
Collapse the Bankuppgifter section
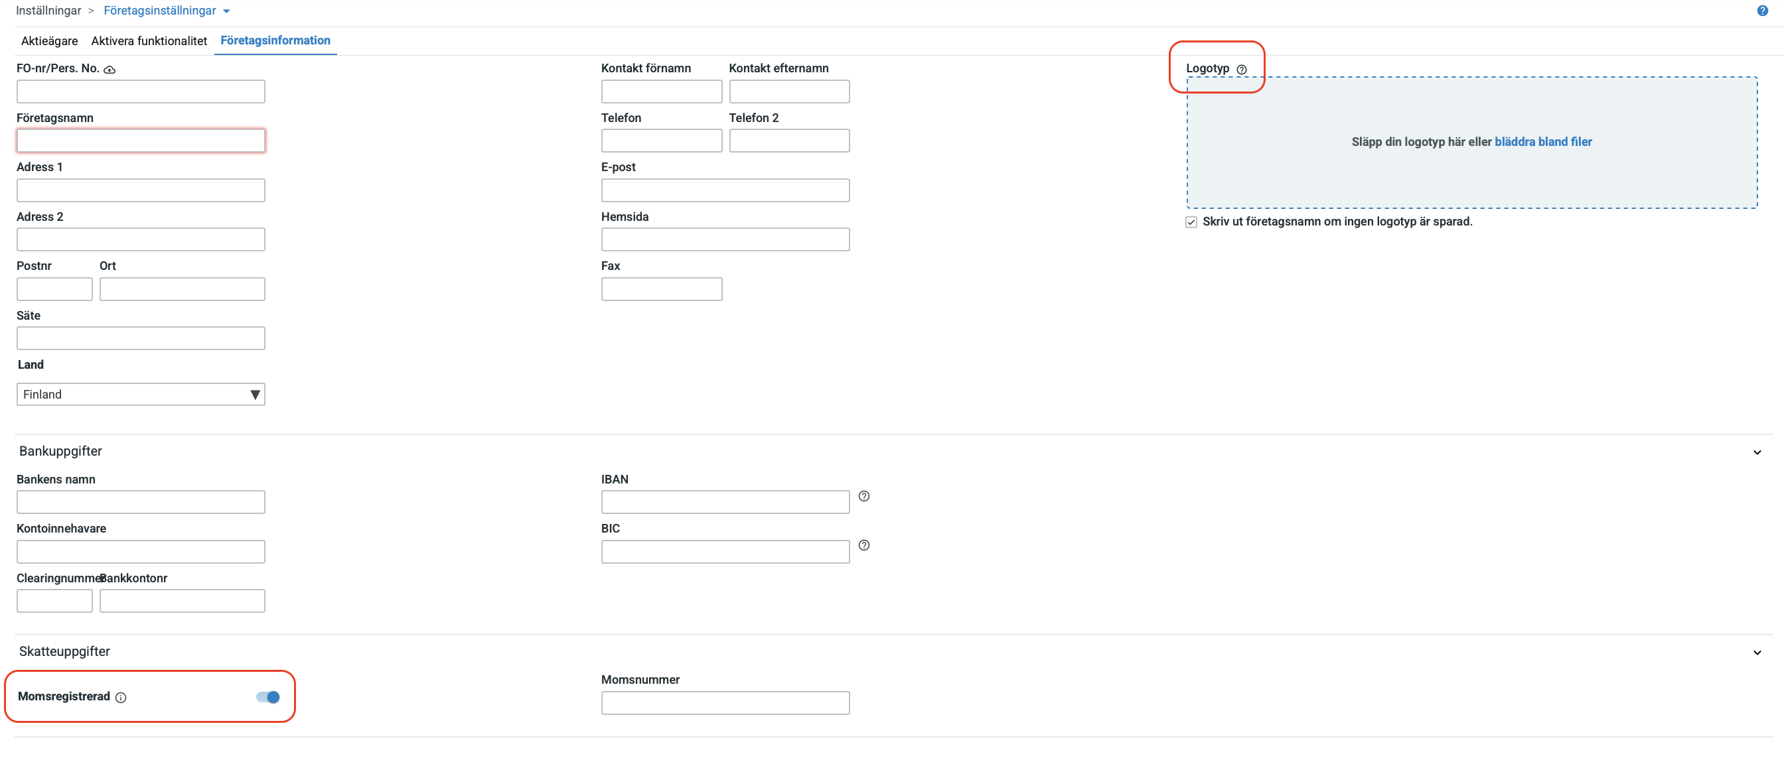coord(1756,452)
